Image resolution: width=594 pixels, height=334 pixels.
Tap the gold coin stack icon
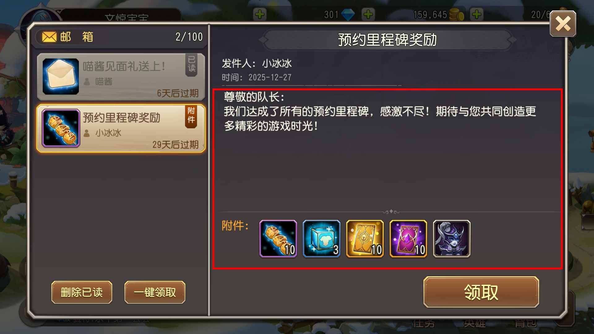tap(456, 15)
